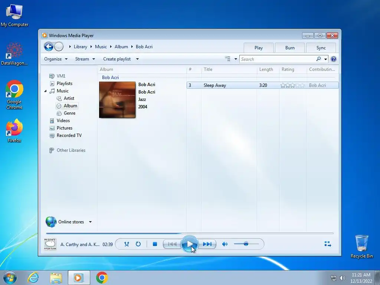The height and width of the screenshot is (285, 380).
Task: Mute the volume speaker icon
Action: 225,244
